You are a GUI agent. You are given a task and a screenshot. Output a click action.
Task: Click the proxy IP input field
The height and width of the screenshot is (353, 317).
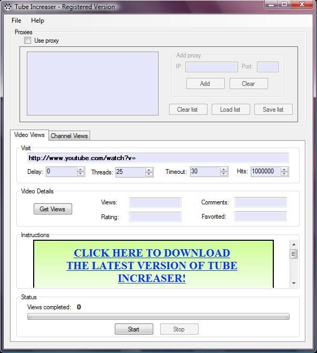tap(212, 67)
